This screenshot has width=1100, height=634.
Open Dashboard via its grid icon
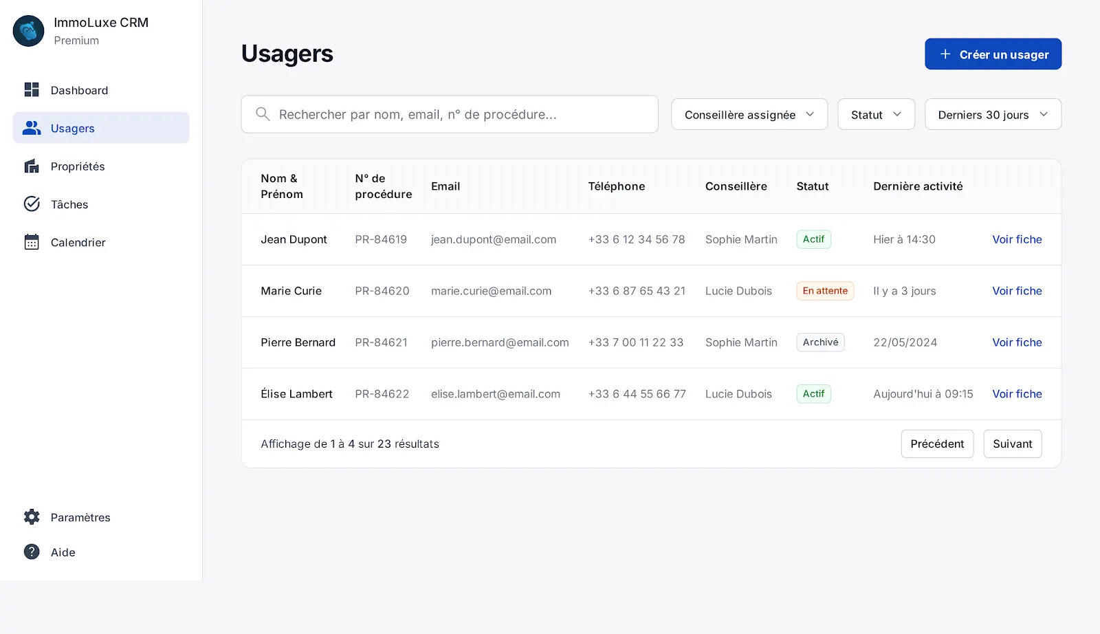point(32,89)
